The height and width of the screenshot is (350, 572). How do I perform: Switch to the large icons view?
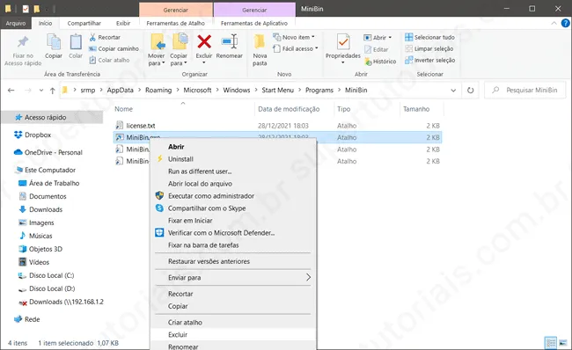(563, 343)
